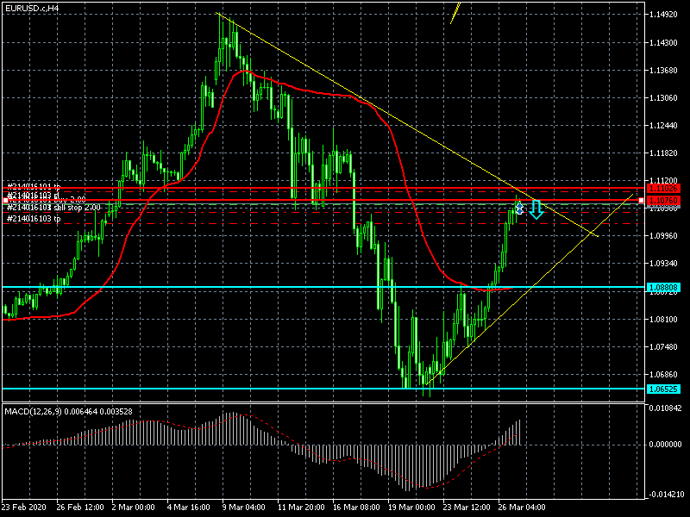This screenshot has width=690, height=517.
Task: Click the 1.09960 price scale value
Action: point(663,235)
